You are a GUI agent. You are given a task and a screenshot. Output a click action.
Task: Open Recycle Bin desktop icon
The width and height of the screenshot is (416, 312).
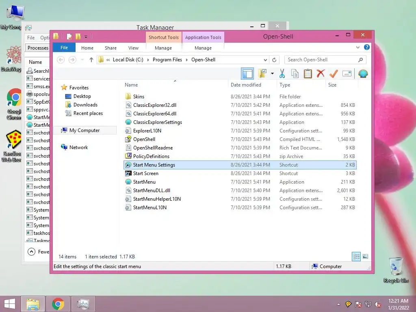click(396, 270)
